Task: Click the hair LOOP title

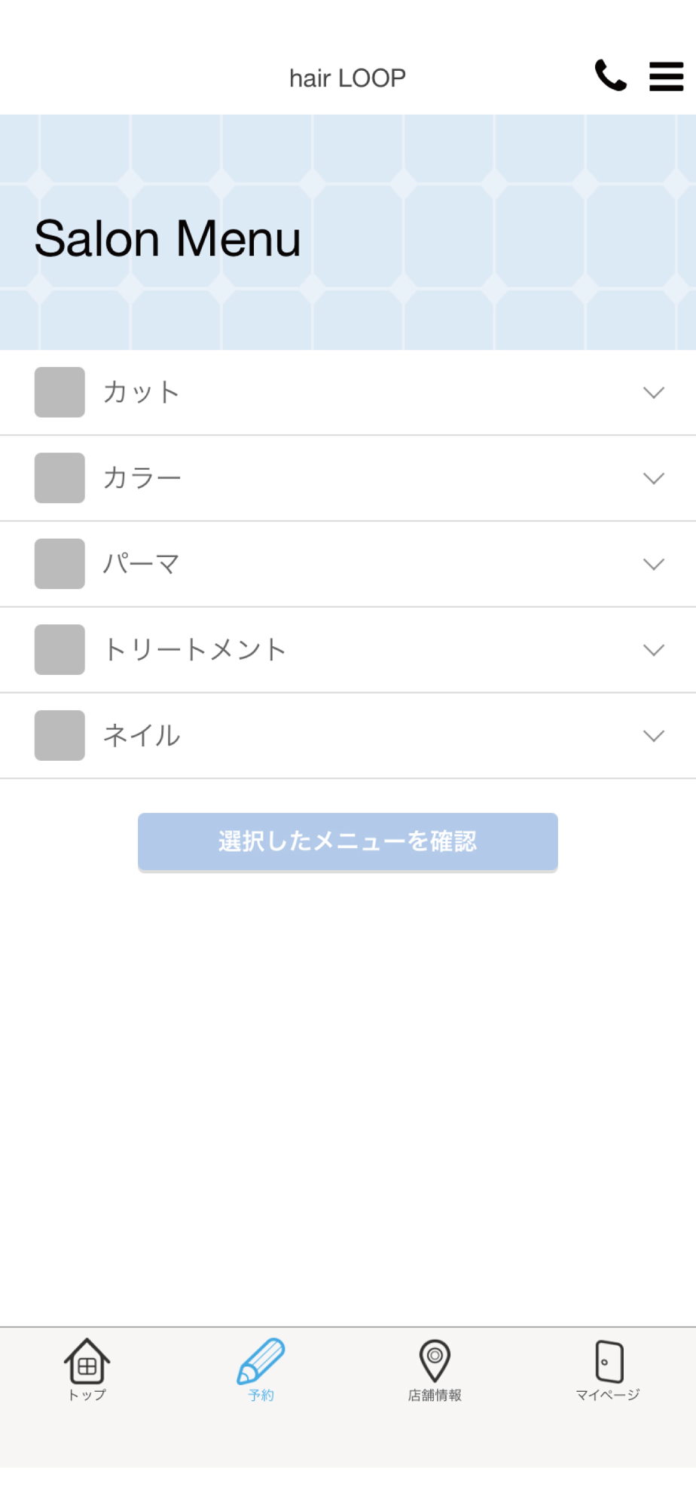Action: (x=348, y=78)
